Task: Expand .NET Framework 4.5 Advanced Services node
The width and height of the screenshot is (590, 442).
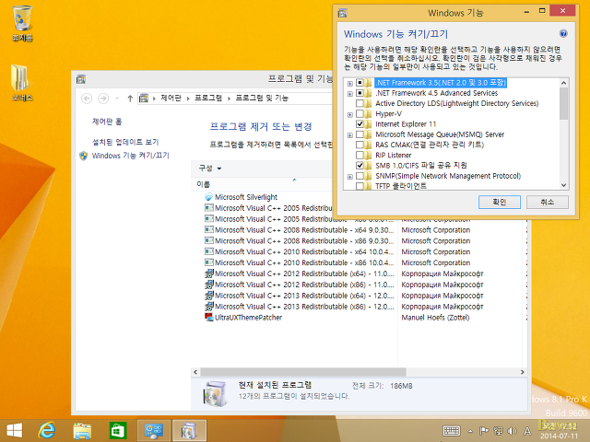Action: click(x=350, y=94)
